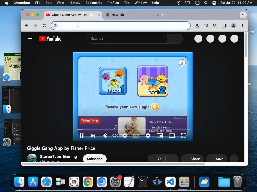Open macOS Control Center

(x=214, y=3)
